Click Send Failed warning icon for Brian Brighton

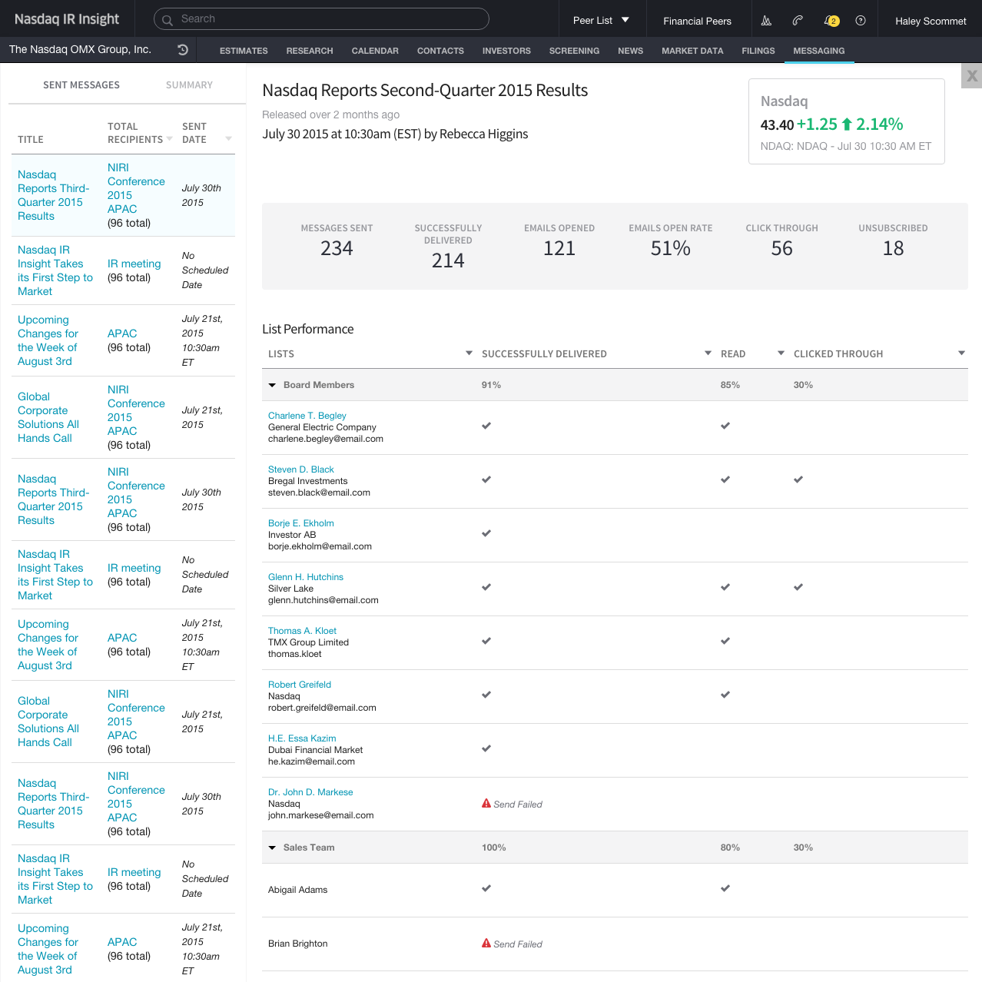coord(486,944)
